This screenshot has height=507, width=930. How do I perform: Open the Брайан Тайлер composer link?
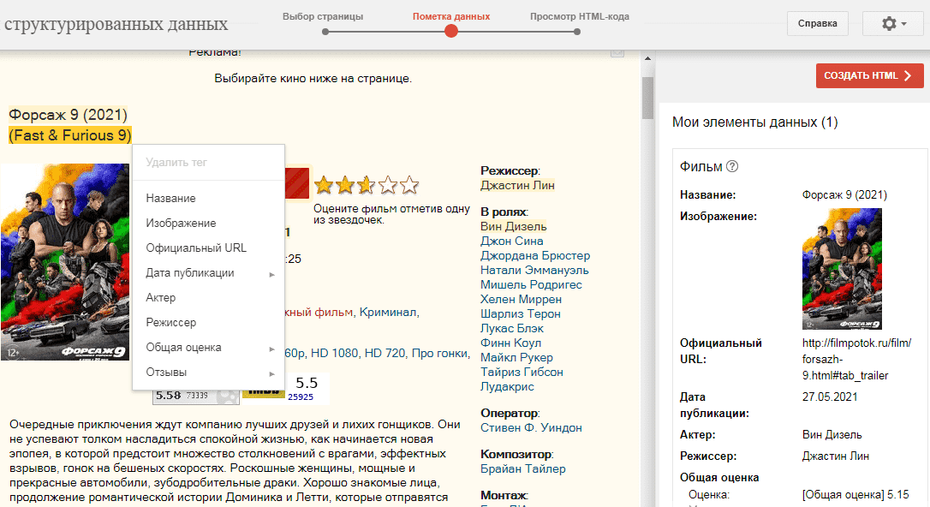tap(523, 468)
